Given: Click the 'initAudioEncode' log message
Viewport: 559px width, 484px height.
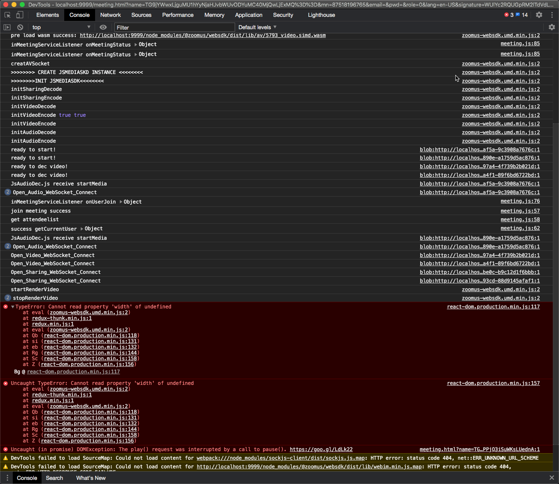Looking at the screenshot, I should (33, 141).
